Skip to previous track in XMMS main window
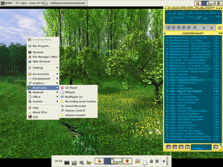The height and width of the screenshot is (167, 223). 169,28
